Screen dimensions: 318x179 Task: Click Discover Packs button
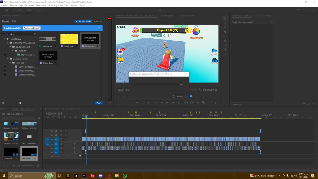tap(83, 21)
